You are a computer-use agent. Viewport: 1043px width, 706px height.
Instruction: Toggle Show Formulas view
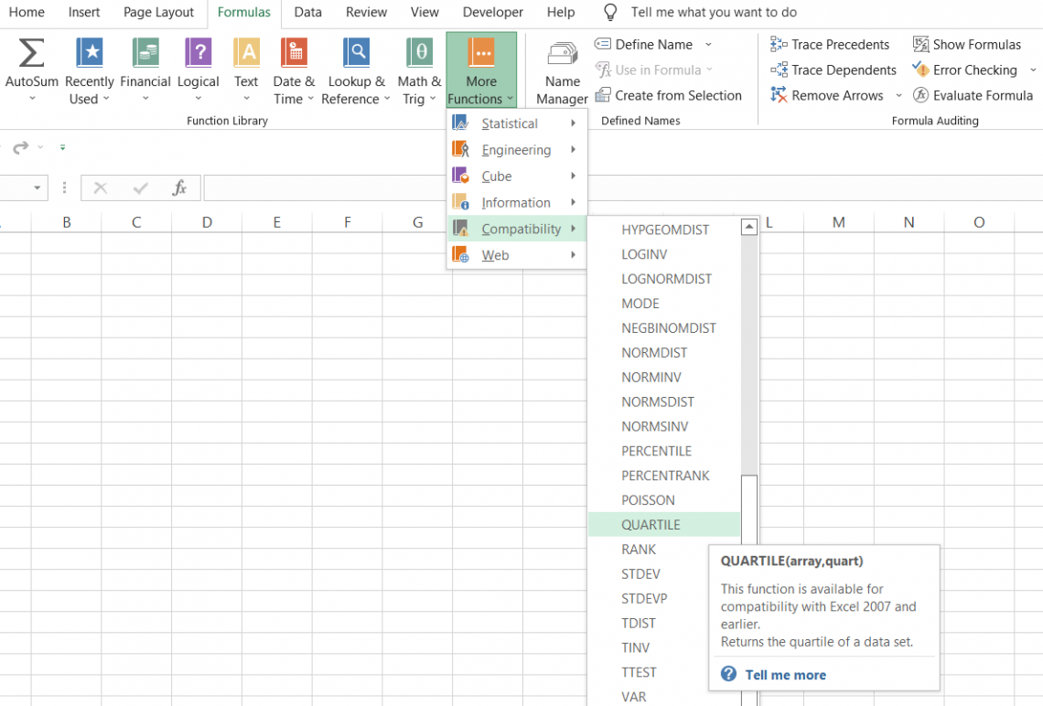(x=967, y=44)
